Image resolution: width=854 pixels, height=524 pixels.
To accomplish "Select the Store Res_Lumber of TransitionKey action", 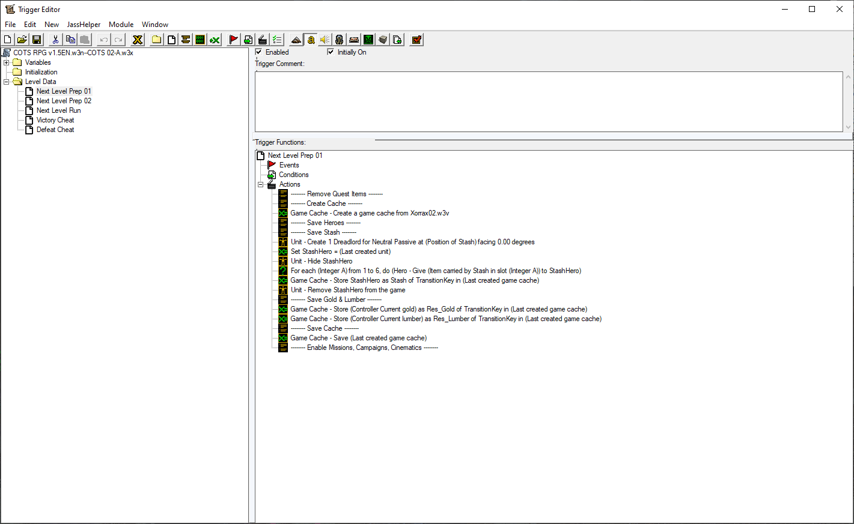I will tap(446, 319).
